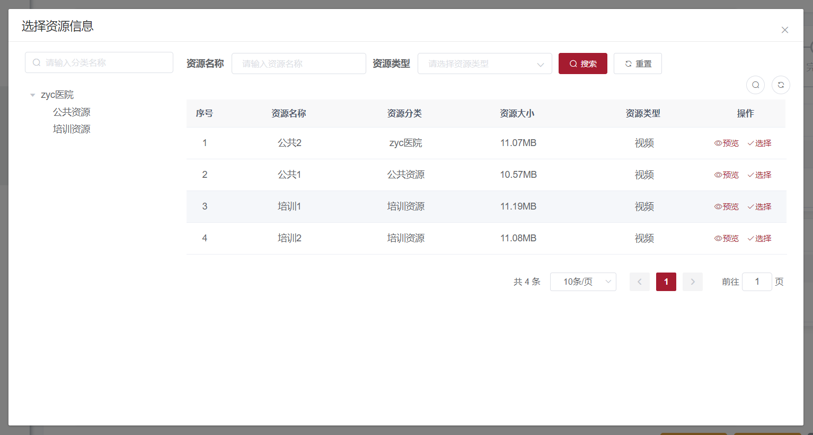
Task: Click the 公共2 resource name cell
Action: [x=289, y=143]
